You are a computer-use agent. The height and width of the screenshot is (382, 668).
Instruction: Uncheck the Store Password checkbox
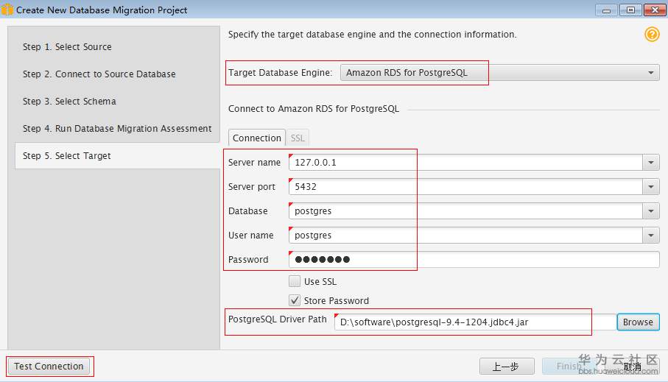[295, 300]
